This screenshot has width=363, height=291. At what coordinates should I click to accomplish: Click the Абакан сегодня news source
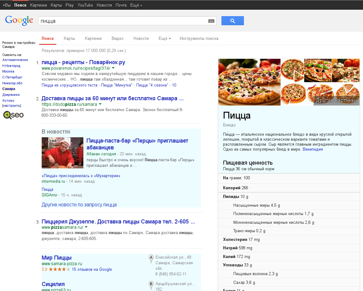click(x=101, y=154)
